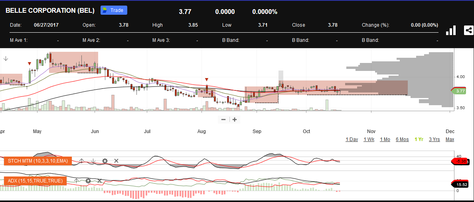Screen dimensions: 474x202
Task: Click the Open value 3.78
Action: point(124,25)
